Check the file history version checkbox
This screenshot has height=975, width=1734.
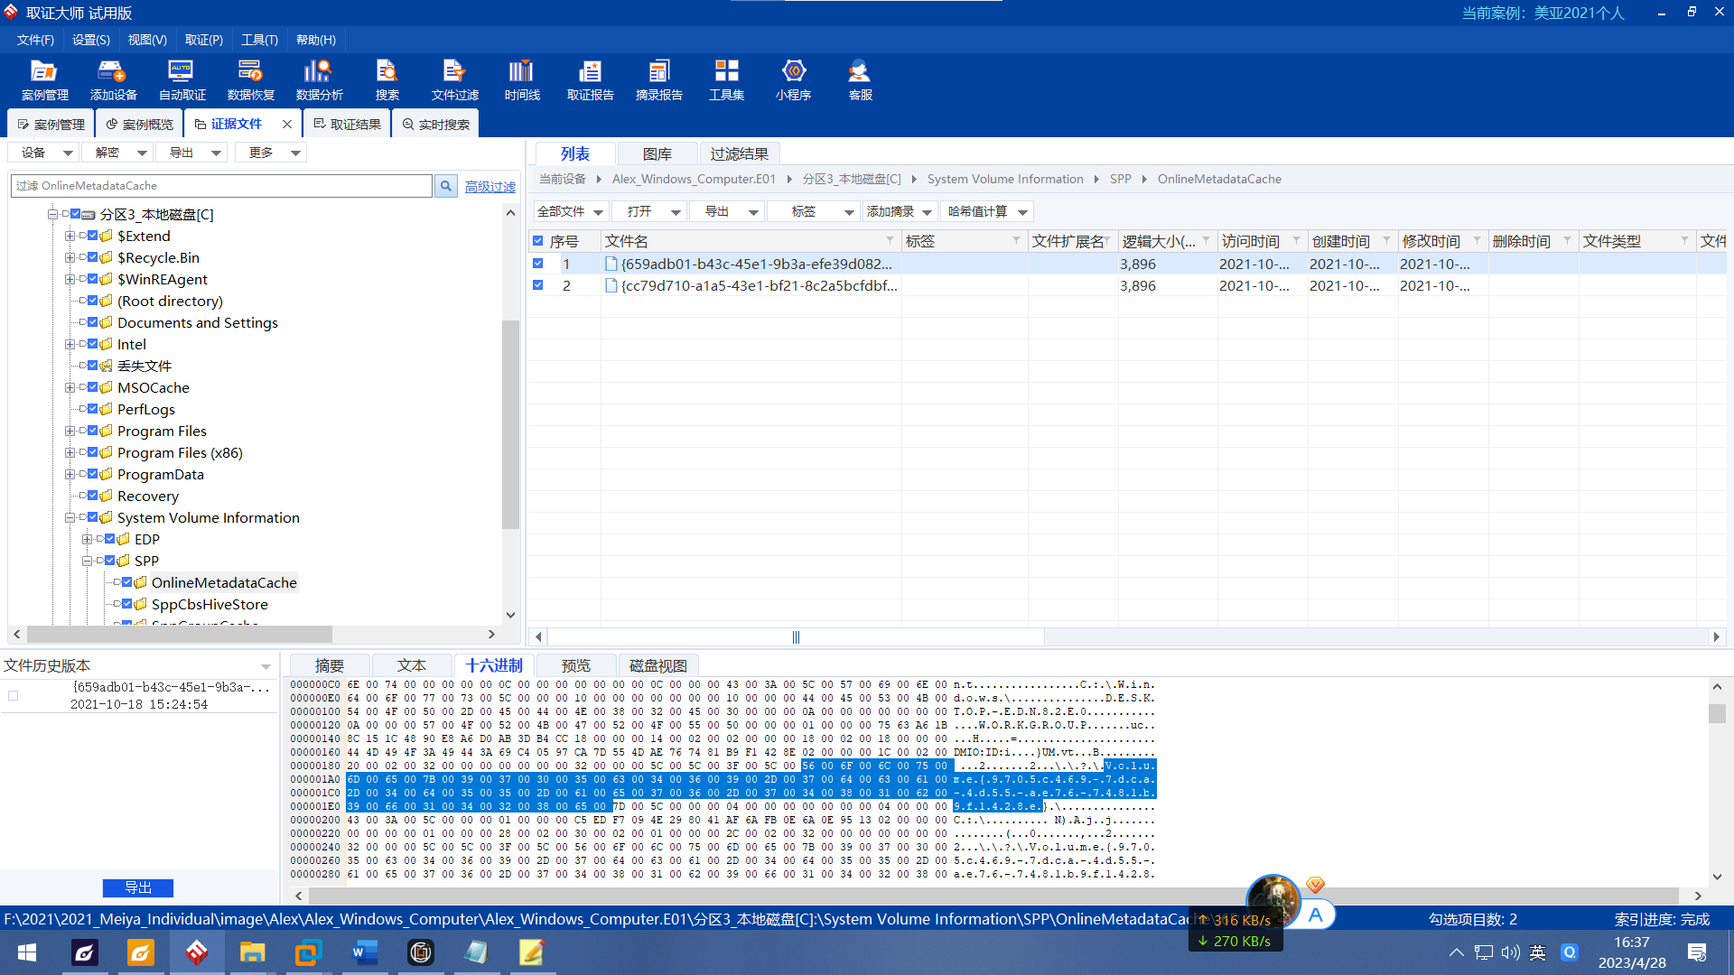coord(13,695)
